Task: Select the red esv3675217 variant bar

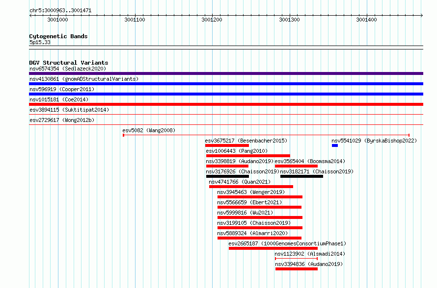Action: click(227, 145)
